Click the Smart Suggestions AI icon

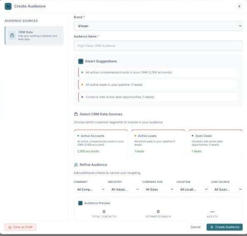click(x=81, y=61)
